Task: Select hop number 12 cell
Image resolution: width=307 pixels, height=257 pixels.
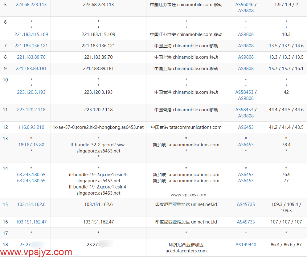Action: click(x=6, y=127)
